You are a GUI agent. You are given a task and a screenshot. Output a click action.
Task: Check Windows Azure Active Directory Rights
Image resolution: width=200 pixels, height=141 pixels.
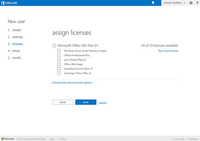coord(59,51)
